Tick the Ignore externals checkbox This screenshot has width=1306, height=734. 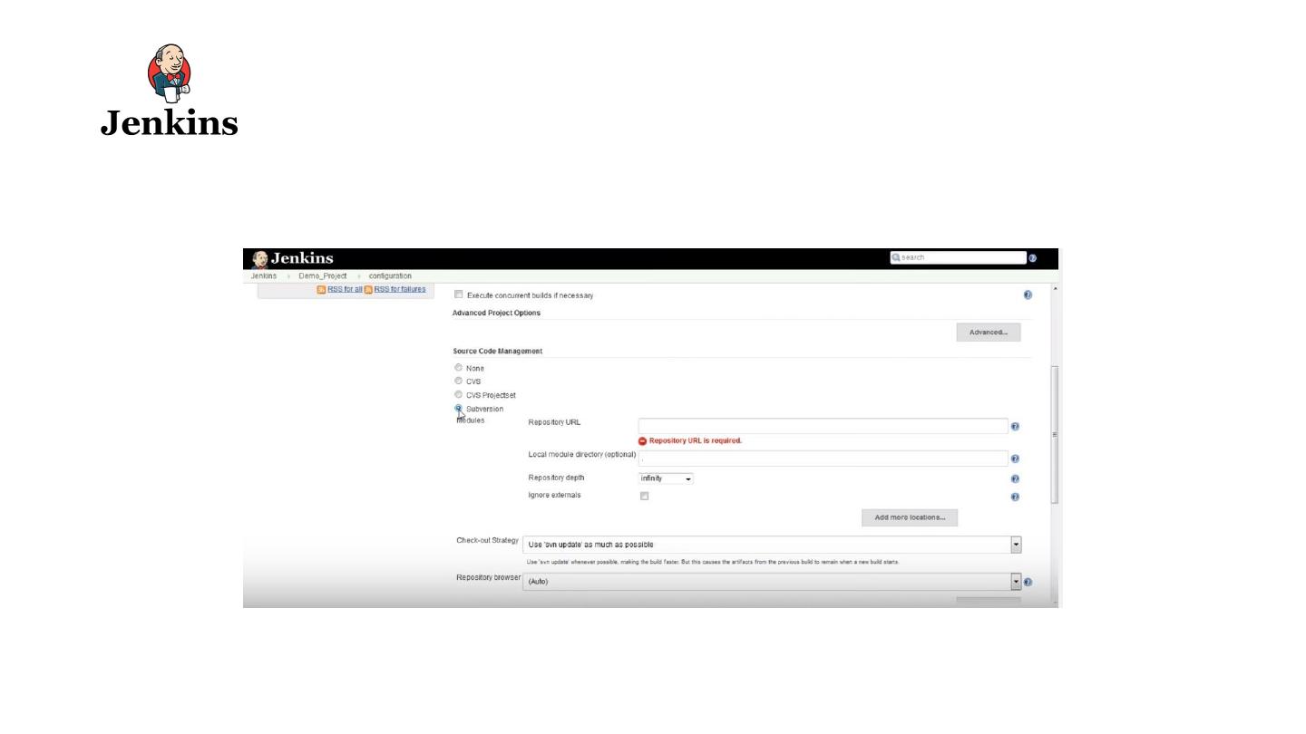click(x=645, y=497)
